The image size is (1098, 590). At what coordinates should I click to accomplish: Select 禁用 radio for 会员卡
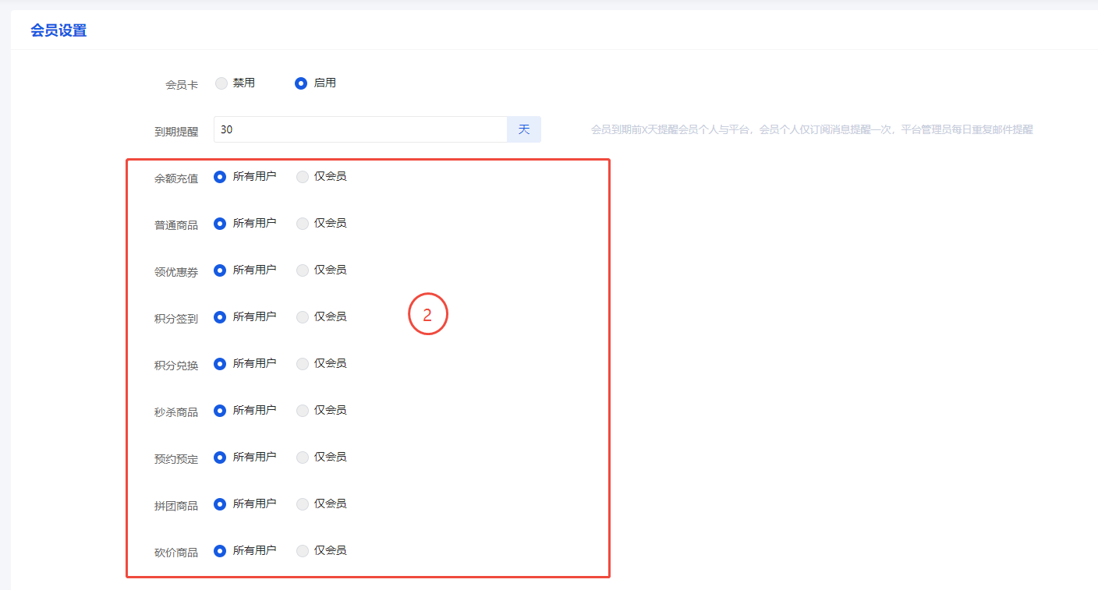click(221, 83)
